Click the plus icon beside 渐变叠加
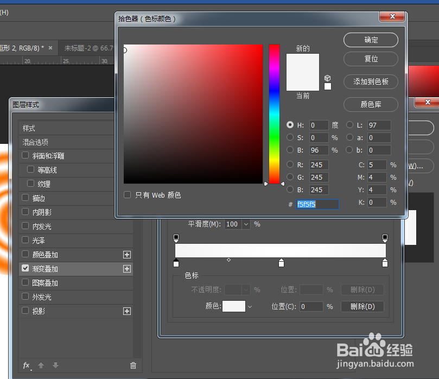The height and width of the screenshot is (379, 439). (127, 269)
